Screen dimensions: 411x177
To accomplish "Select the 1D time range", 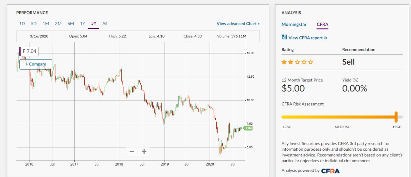I will tap(22, 23).
